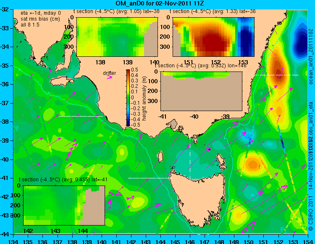
Task: Click the section title with "avg: 1.05"
Action: [116, 11]
